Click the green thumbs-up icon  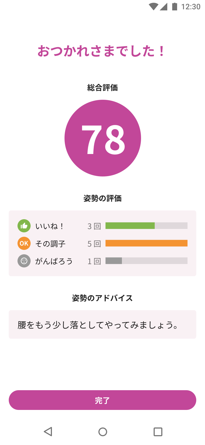pyautogui.click(x=24, y=226)
